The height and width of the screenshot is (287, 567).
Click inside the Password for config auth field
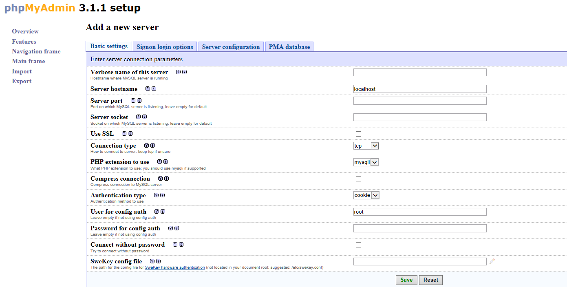pos(419,228)
